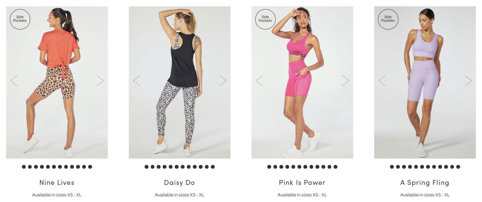View previous Pink Is Power photo
The width and height of the screenshot is (482, 202).
pyautogui.click(x=259, y=81)
